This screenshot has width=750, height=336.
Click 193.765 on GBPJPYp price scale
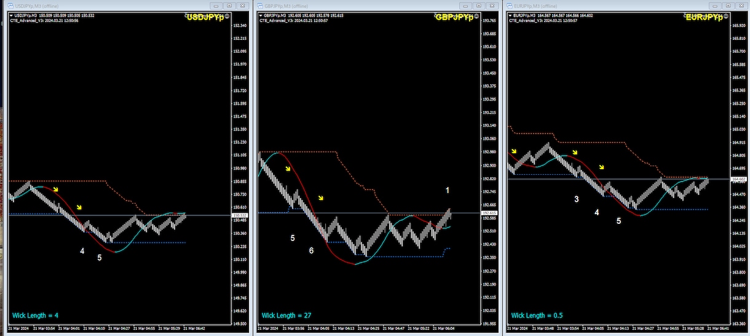pos(489,21)
